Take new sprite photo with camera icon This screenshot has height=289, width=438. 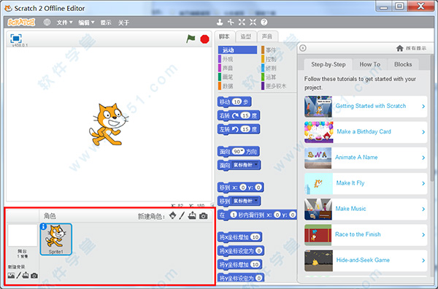204,216
